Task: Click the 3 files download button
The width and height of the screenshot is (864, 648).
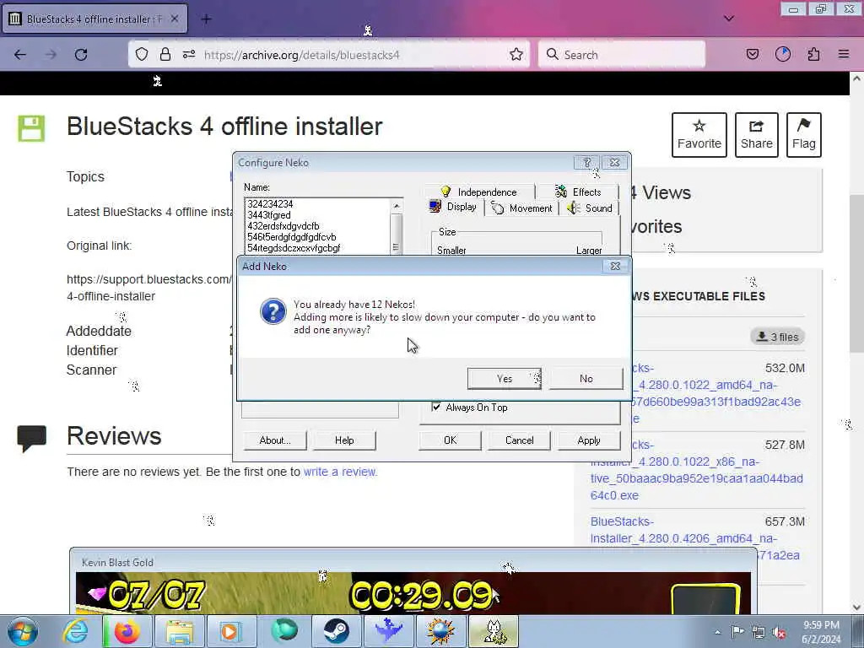Action: [777, 337]
